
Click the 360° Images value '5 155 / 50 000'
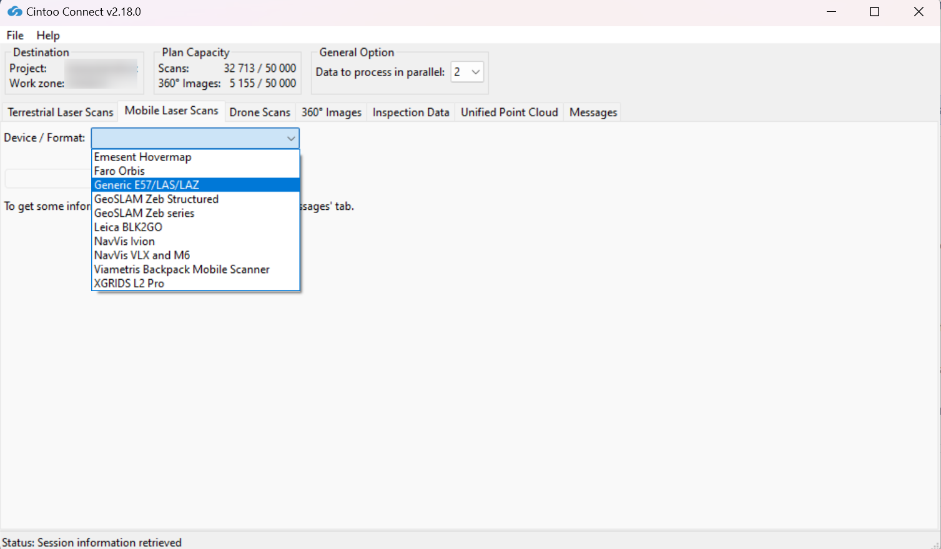click(x=263, y=83)
